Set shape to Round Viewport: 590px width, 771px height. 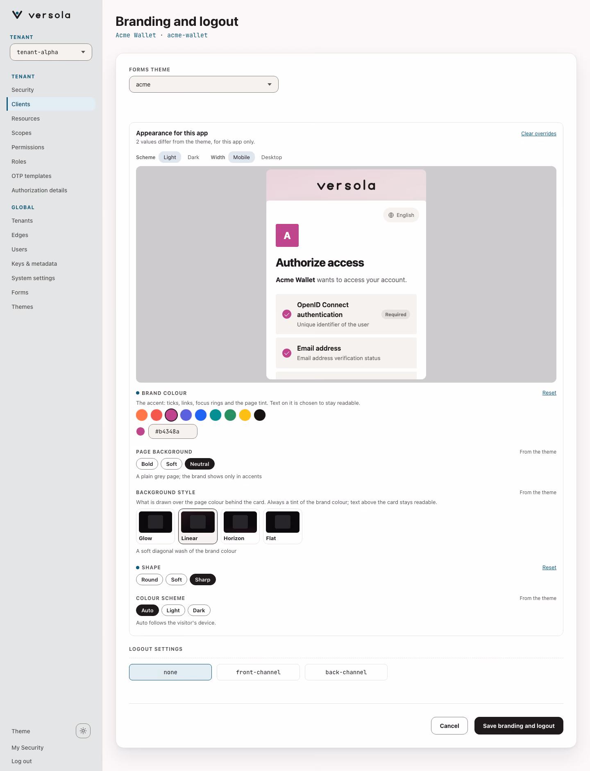pos(150,580)
